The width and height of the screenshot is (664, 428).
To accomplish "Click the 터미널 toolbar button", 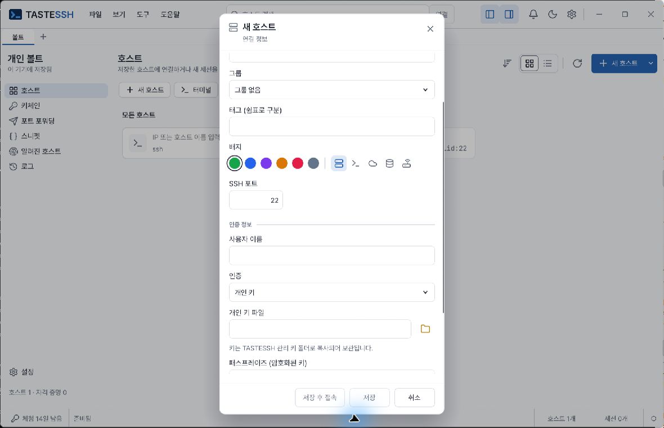I will [196, 90].
